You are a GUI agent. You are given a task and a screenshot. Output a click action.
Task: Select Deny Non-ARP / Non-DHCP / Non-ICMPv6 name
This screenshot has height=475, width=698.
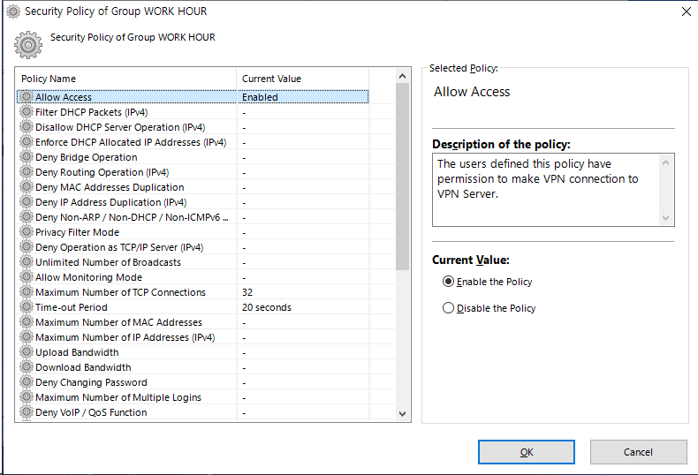132,217
